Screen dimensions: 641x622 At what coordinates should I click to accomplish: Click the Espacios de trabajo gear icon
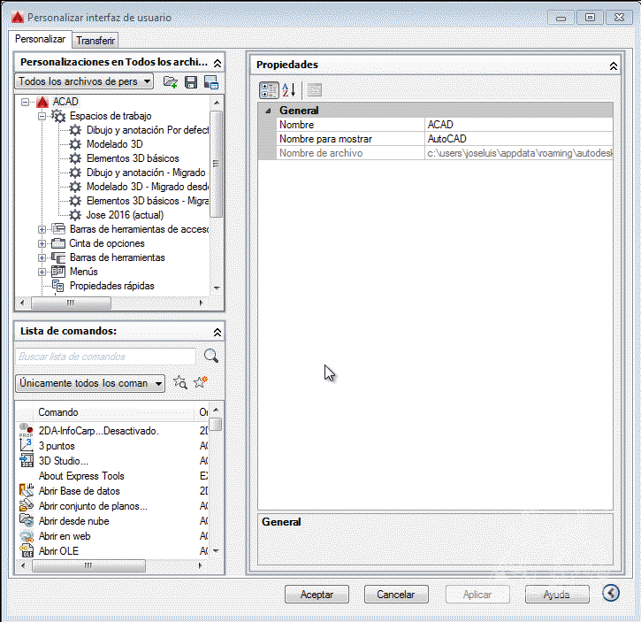(58, 116)
